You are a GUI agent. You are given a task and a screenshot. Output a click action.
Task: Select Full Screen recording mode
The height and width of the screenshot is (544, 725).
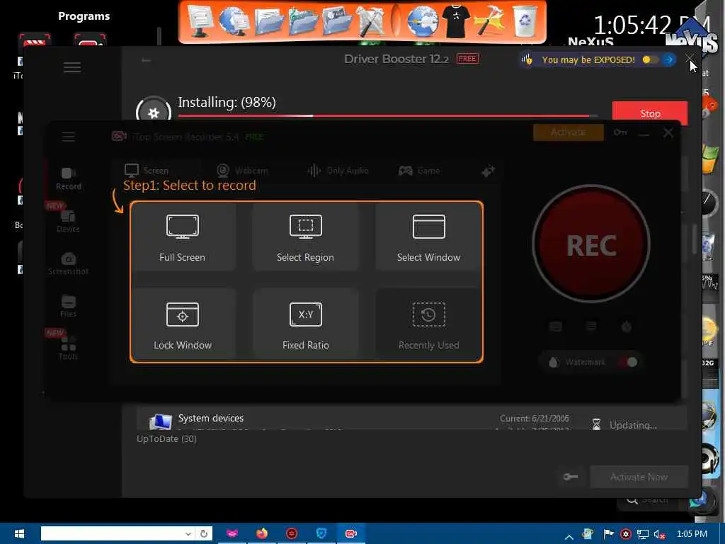pos(183,237)
